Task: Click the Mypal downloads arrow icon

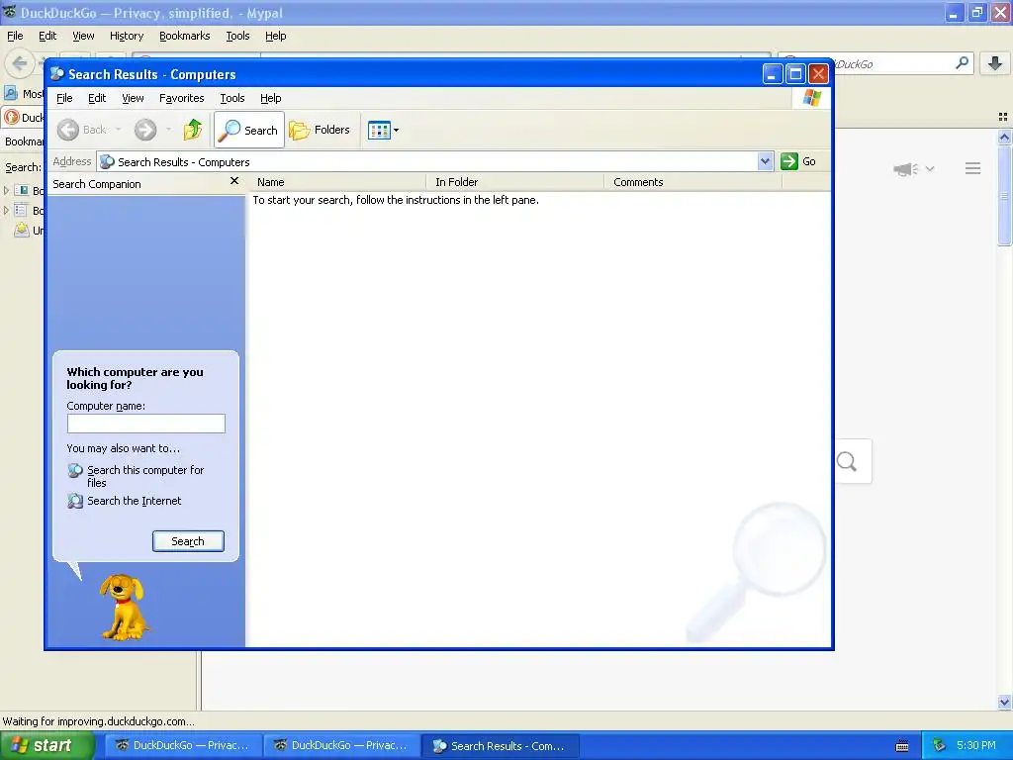Action: [995, 63]
